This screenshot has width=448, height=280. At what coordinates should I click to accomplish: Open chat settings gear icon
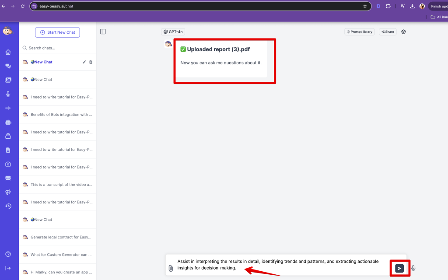coord(403,32)
